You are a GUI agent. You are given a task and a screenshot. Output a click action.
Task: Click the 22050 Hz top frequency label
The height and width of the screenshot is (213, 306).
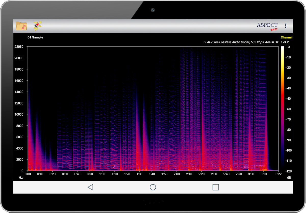(x=18, y=47)
